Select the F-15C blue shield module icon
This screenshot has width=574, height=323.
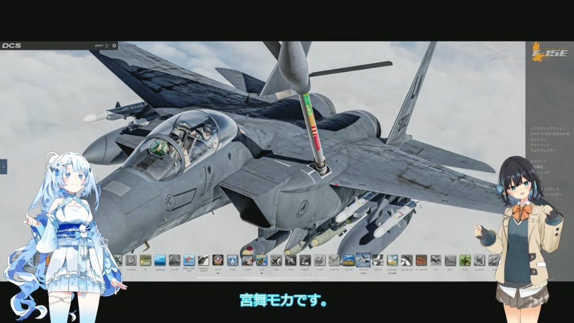coord(232,260)
